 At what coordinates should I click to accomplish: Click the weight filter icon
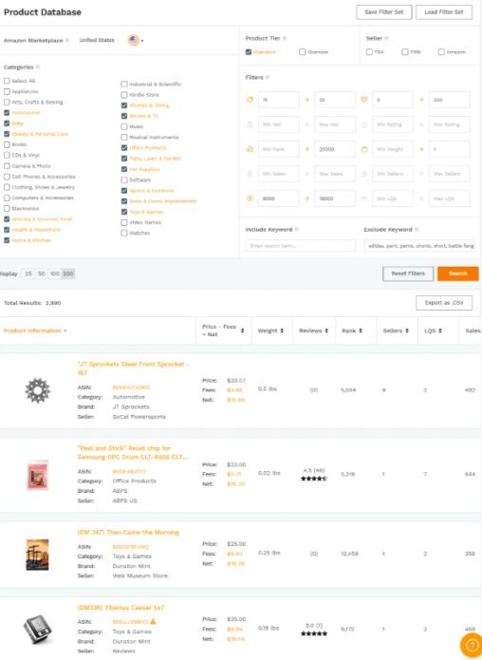(x=364, y=149)
